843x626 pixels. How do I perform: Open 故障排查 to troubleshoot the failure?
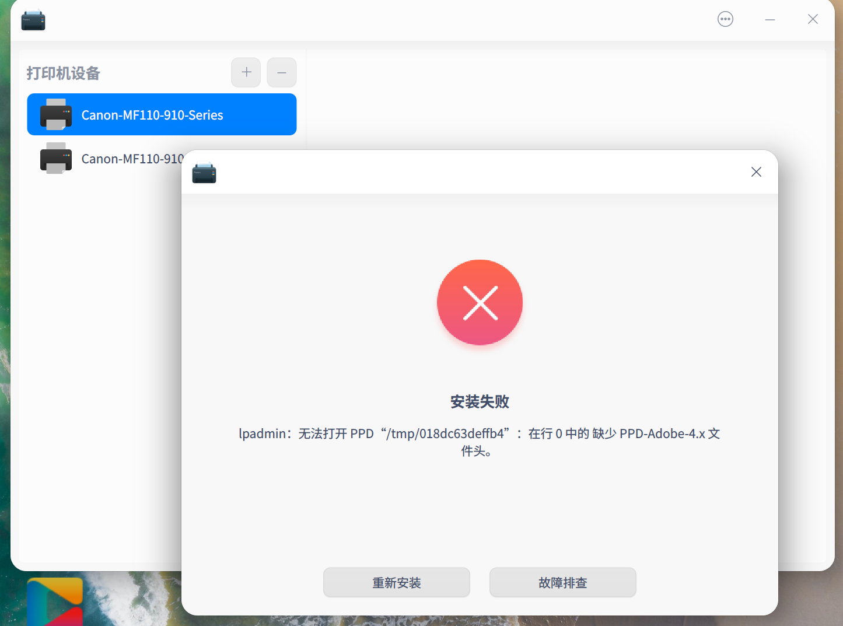[562, 582]
